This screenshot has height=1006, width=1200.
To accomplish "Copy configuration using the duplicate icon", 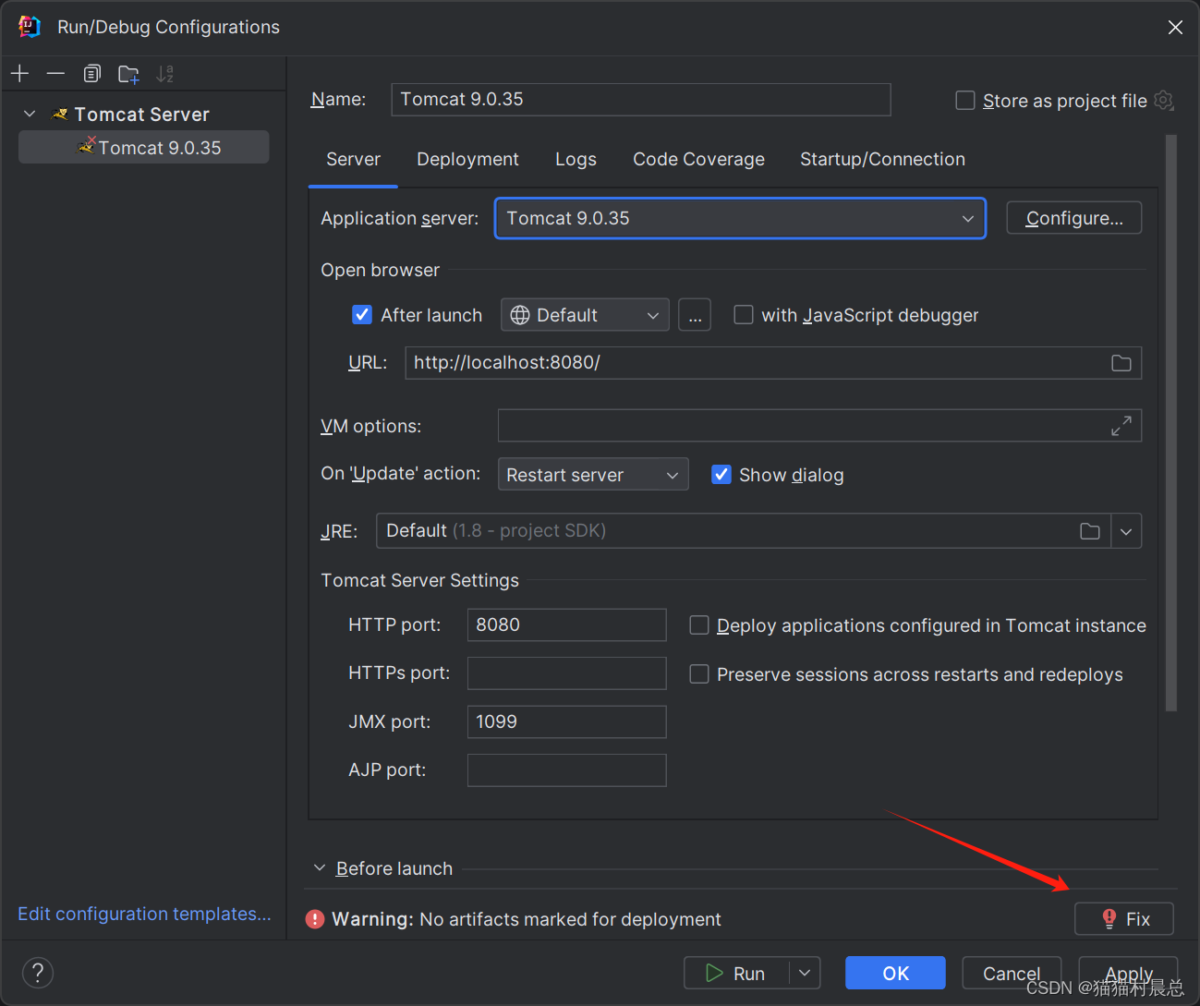I will tap(91, 73).
